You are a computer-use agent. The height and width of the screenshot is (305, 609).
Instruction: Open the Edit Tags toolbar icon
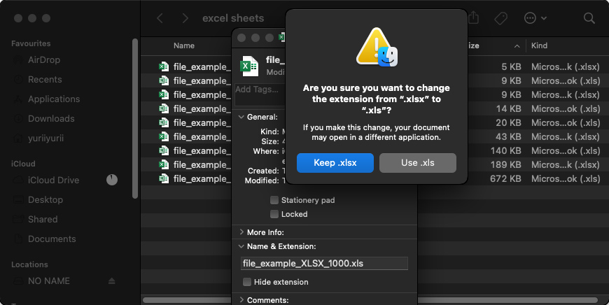[501, 18]
